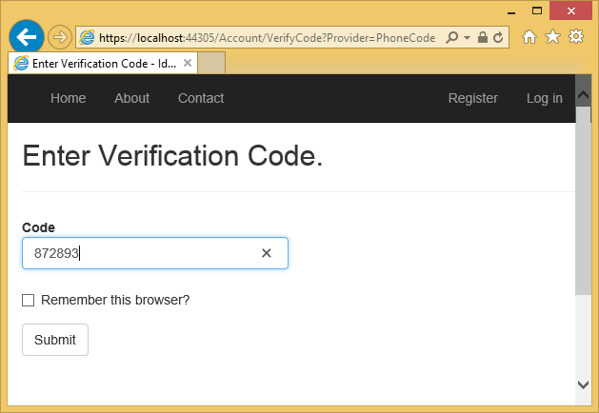The height and width of the screenshot is (413, 599).
Task: Click the browser Back arrow button
Action: pos(27,36)
